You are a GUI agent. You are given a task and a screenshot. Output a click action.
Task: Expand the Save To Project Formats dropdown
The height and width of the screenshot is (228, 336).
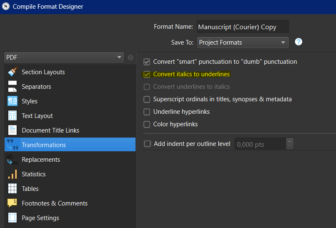242,42
